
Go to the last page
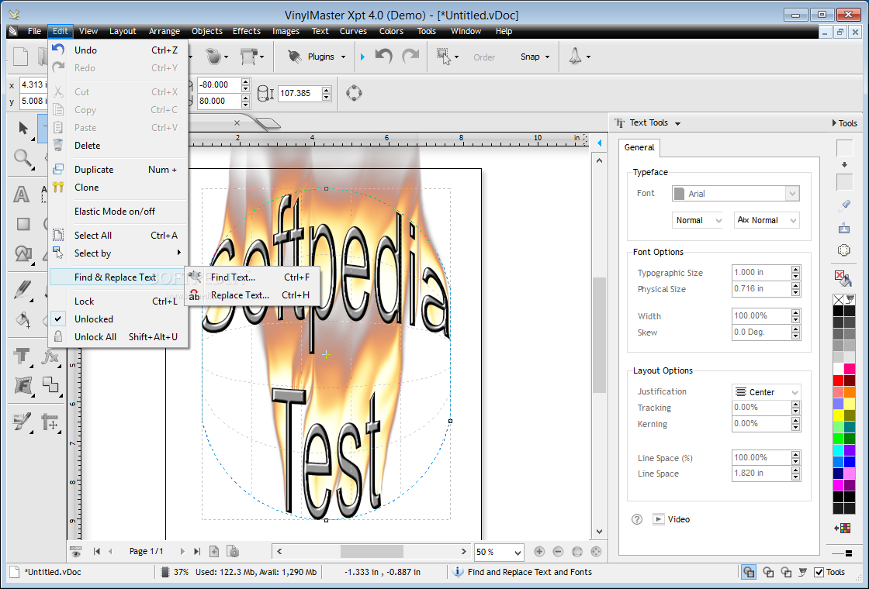[197, 551]
